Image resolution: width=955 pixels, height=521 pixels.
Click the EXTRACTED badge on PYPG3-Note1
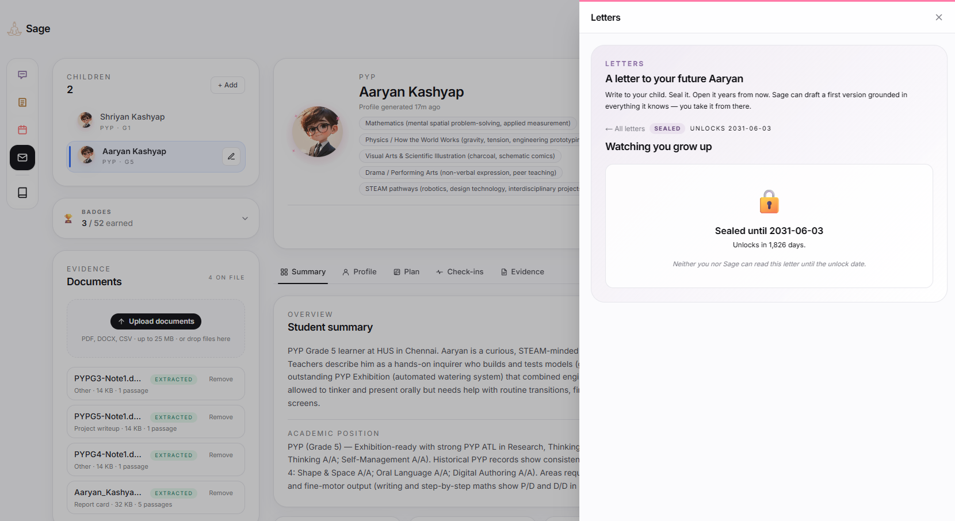(174, 380)
